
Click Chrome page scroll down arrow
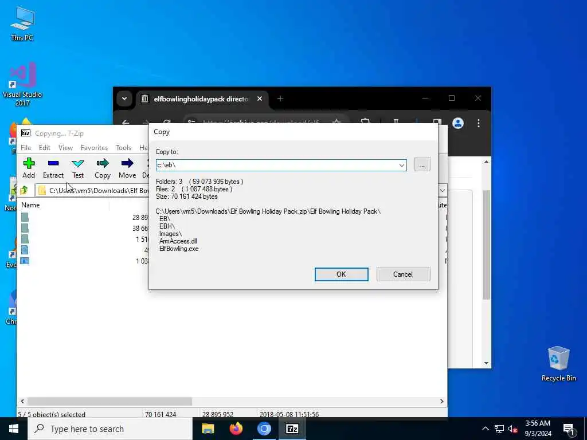(x=486, y=363)
